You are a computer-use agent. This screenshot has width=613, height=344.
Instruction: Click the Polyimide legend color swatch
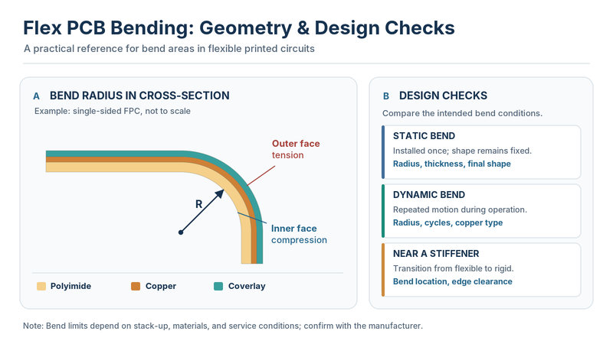(x=41, y=286)
